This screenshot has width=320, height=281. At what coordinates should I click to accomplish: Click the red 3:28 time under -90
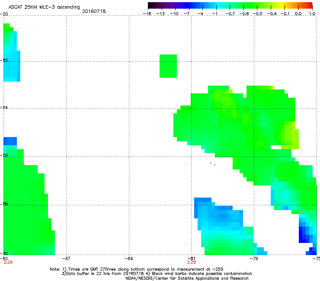tap(8, 262)
